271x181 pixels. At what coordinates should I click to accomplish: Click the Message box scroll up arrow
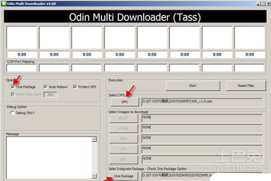(94, 139)
